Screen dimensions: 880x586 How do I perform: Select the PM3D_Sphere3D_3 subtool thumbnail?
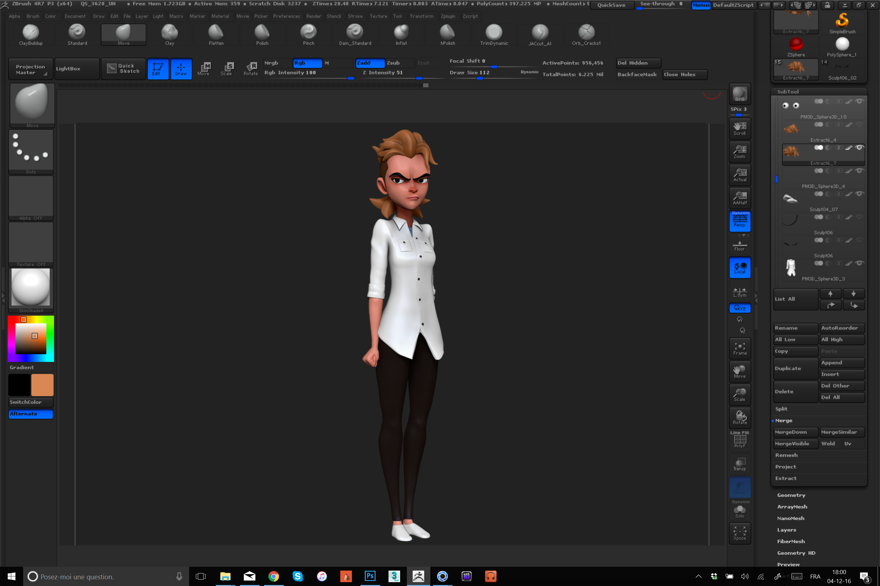[x=791, y=268]
